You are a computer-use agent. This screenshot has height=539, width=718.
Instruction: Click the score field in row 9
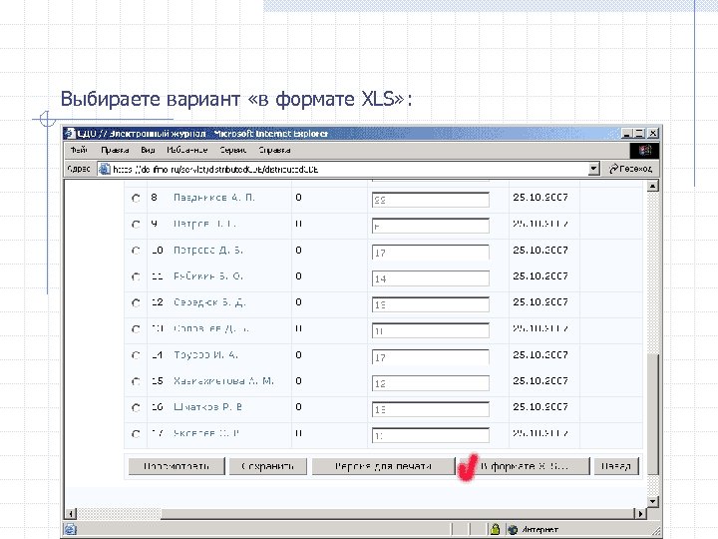pos(431,226)
